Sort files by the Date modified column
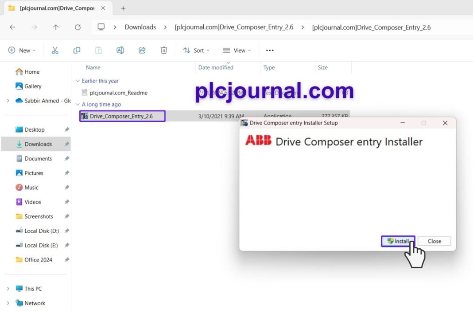The width and height of the screenshot is (473, 311). (215, 67)
